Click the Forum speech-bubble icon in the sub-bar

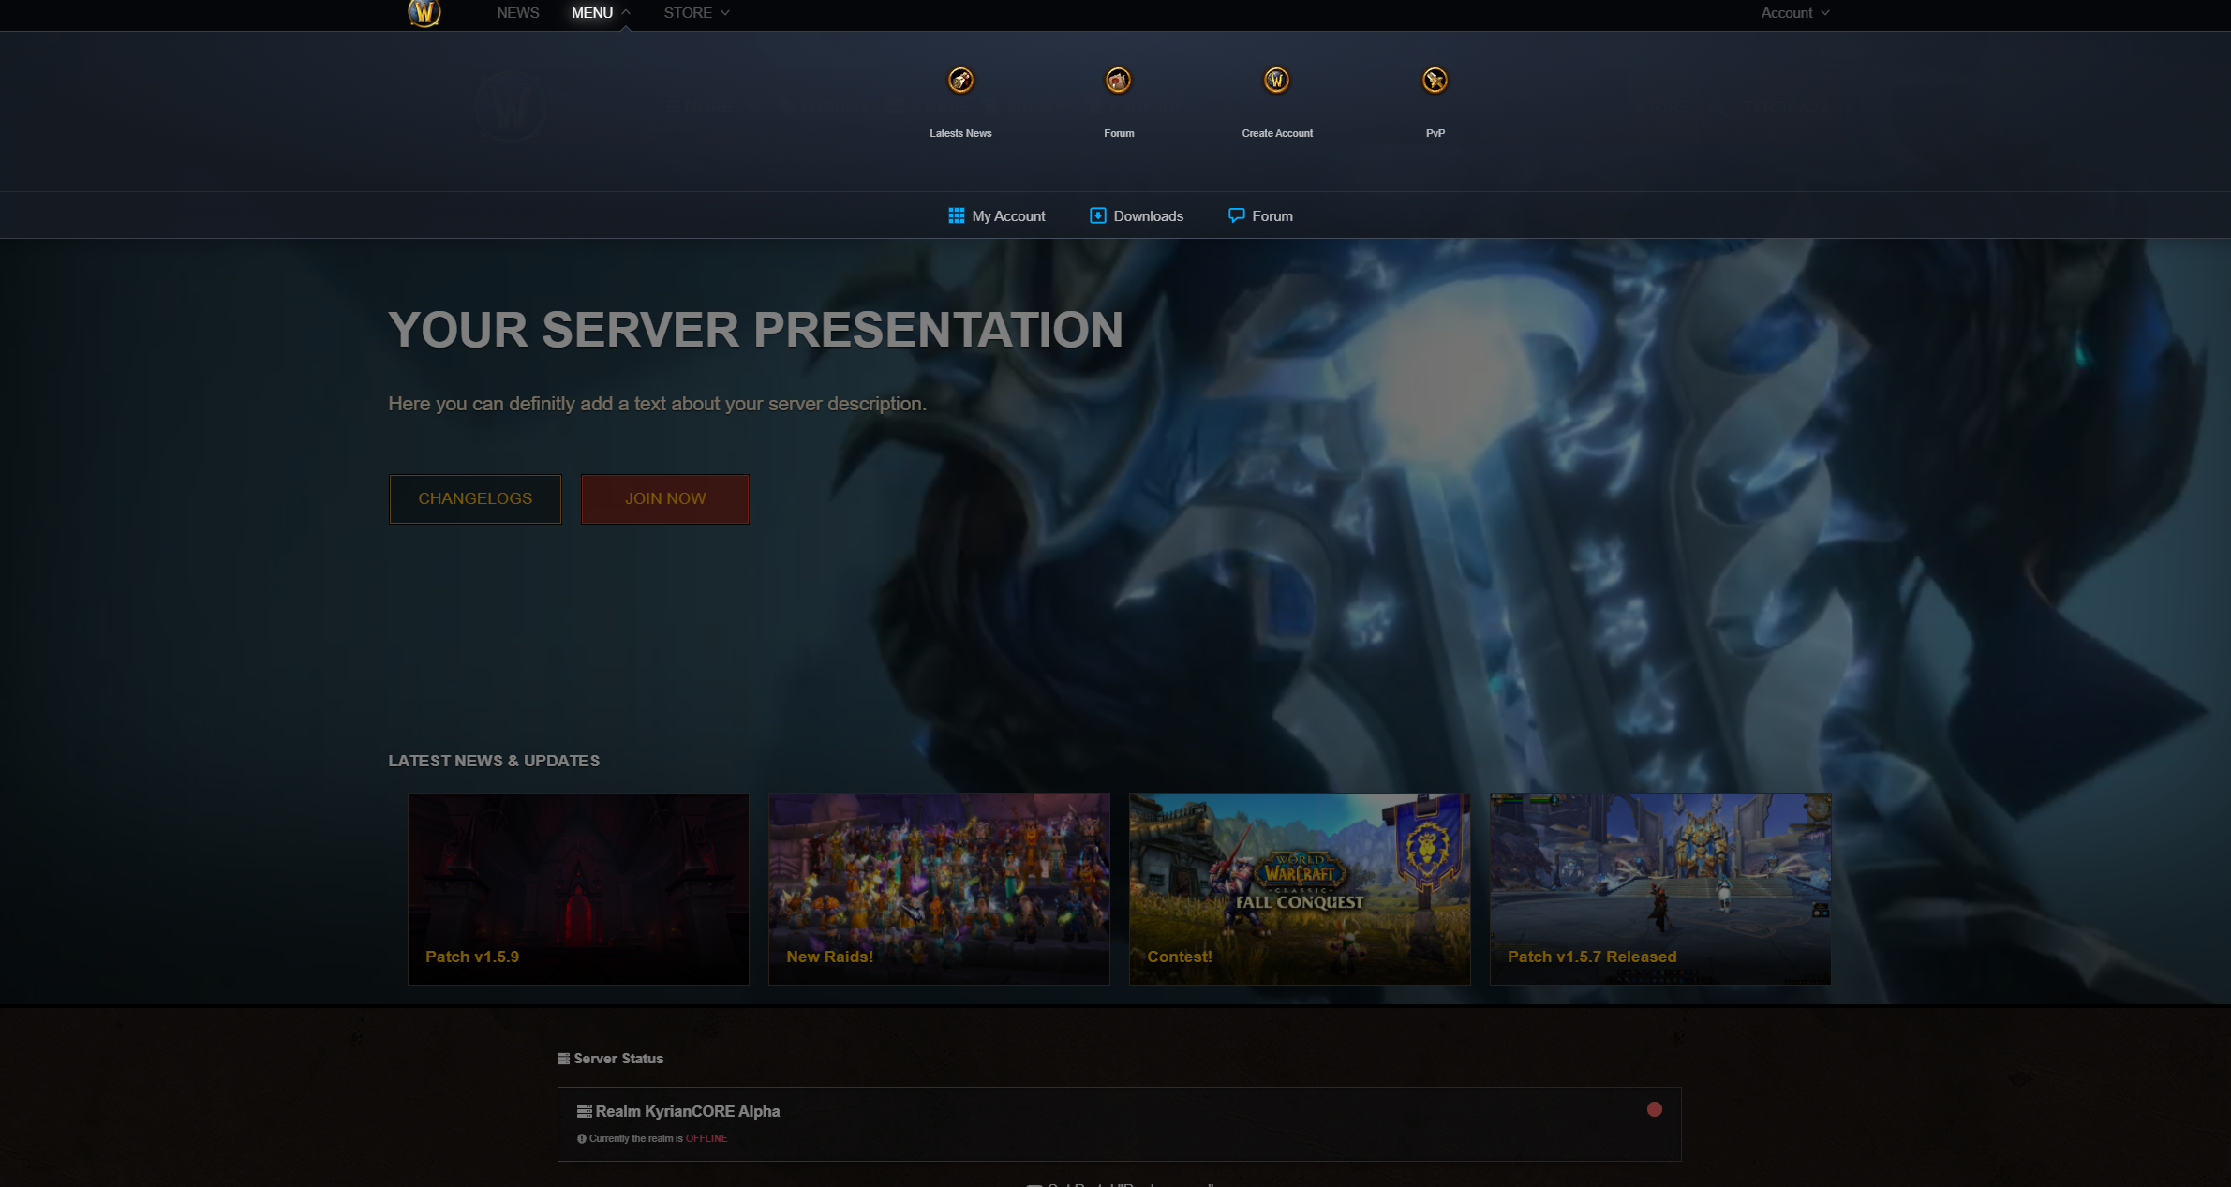(1237, 215)
